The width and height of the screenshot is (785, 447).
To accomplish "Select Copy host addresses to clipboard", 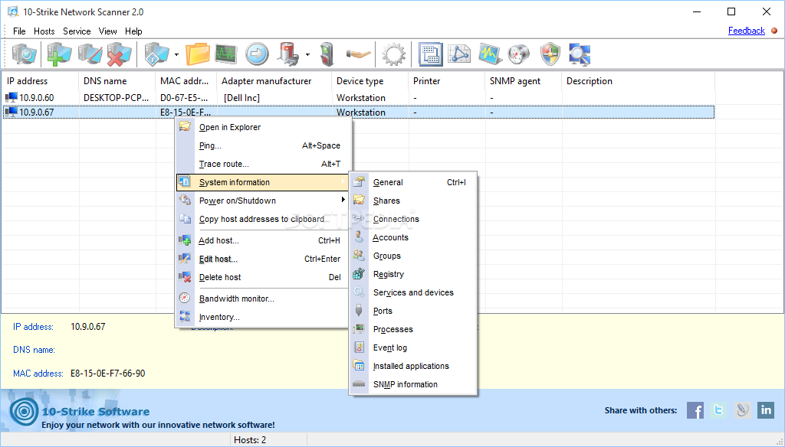I will click(x=261, y=219).
